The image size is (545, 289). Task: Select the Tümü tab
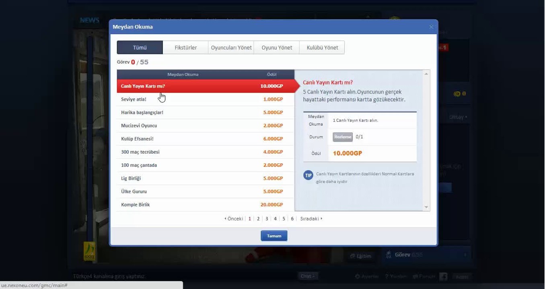point(140,47)
